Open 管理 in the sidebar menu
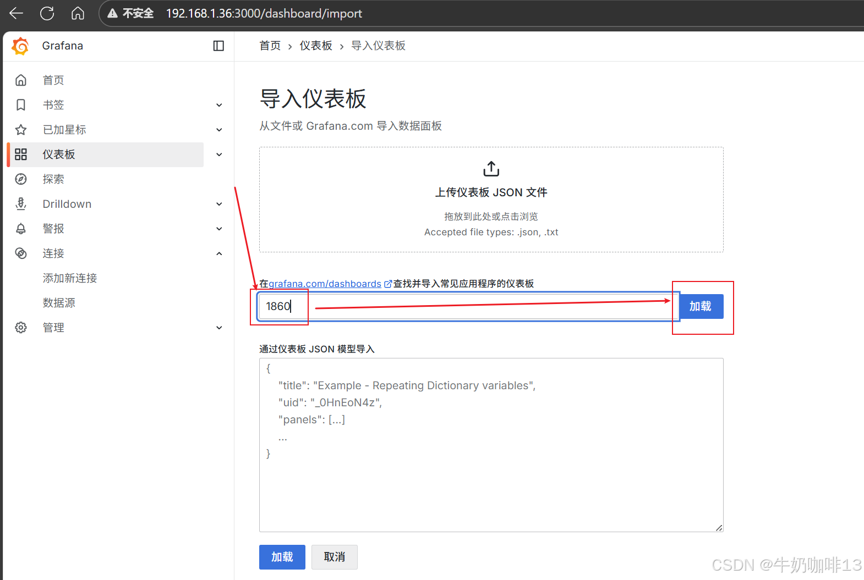 click(x=53, y=328)
